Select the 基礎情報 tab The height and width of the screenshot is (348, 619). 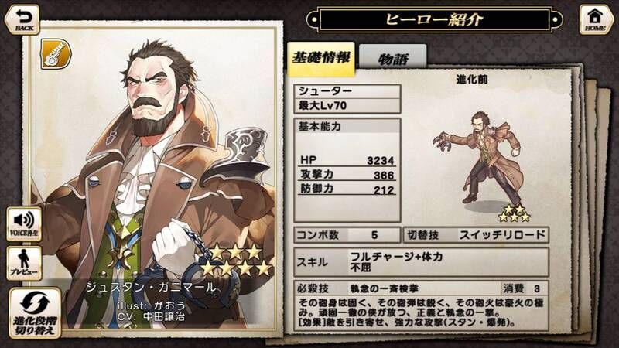pos(321,59)
